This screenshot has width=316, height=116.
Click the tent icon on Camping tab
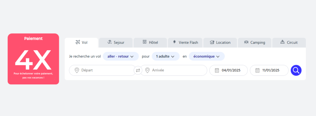click(246, 42)
